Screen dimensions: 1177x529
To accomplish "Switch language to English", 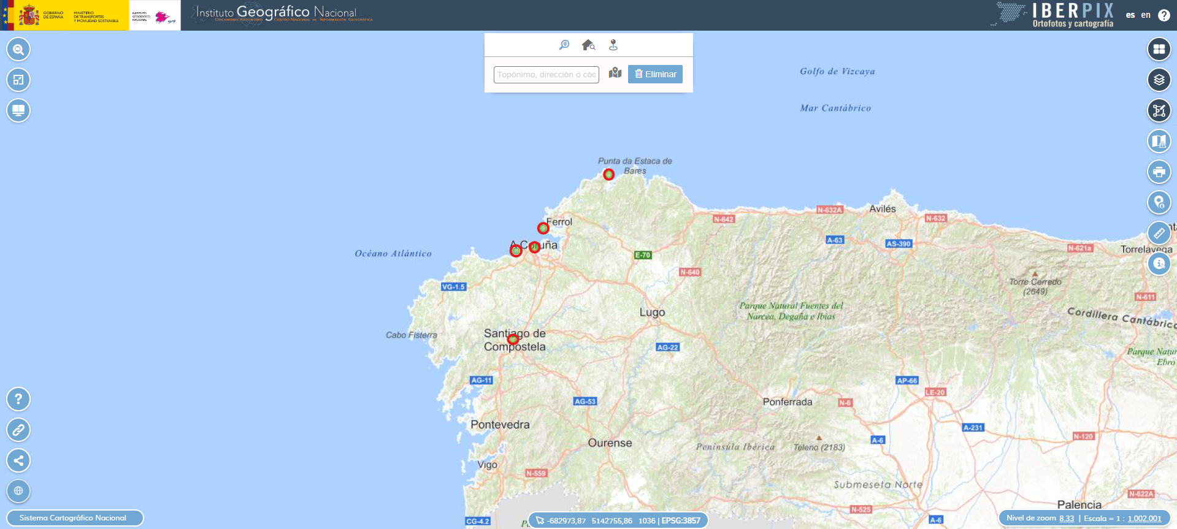I will click(1146, 15).
